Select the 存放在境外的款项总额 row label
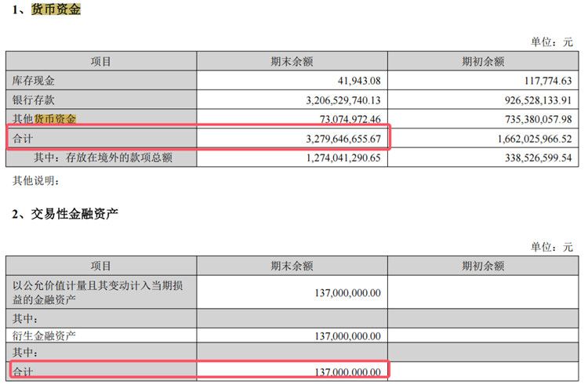This screenshot has height=384, width=588. coord(102,158)
